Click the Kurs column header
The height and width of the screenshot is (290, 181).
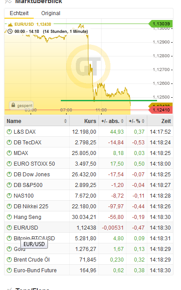(90, 121)
